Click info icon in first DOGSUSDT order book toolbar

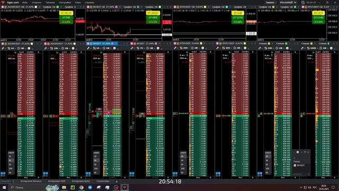tap(29, 48)
